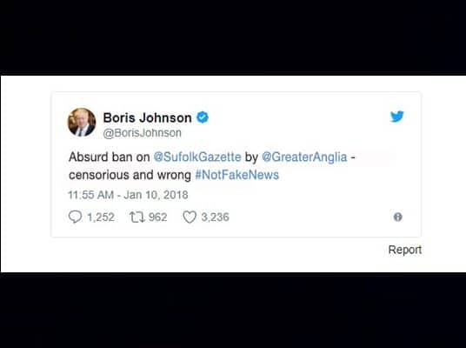Open the @SufolkGazette mention link
Screen dimensions: 466x348
pos(197,157)
